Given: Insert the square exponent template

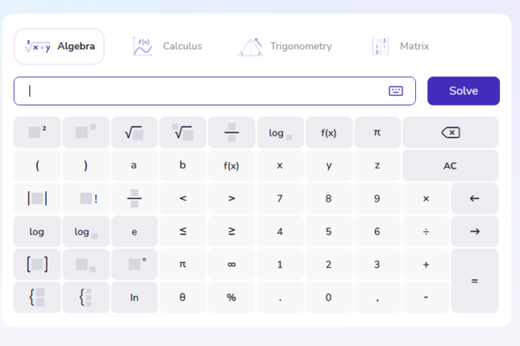Looking at the screenshot, I should 37,132.
